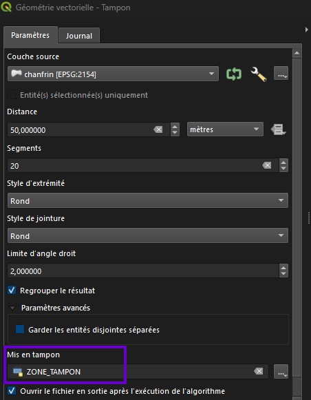This screenshot has height=400, width=311.
Task: Click the Limite d'angle droit spinner arrows
Action: coord(283,271)
